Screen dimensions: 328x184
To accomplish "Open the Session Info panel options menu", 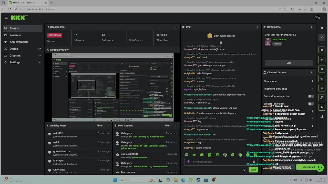I will [176, 27].
